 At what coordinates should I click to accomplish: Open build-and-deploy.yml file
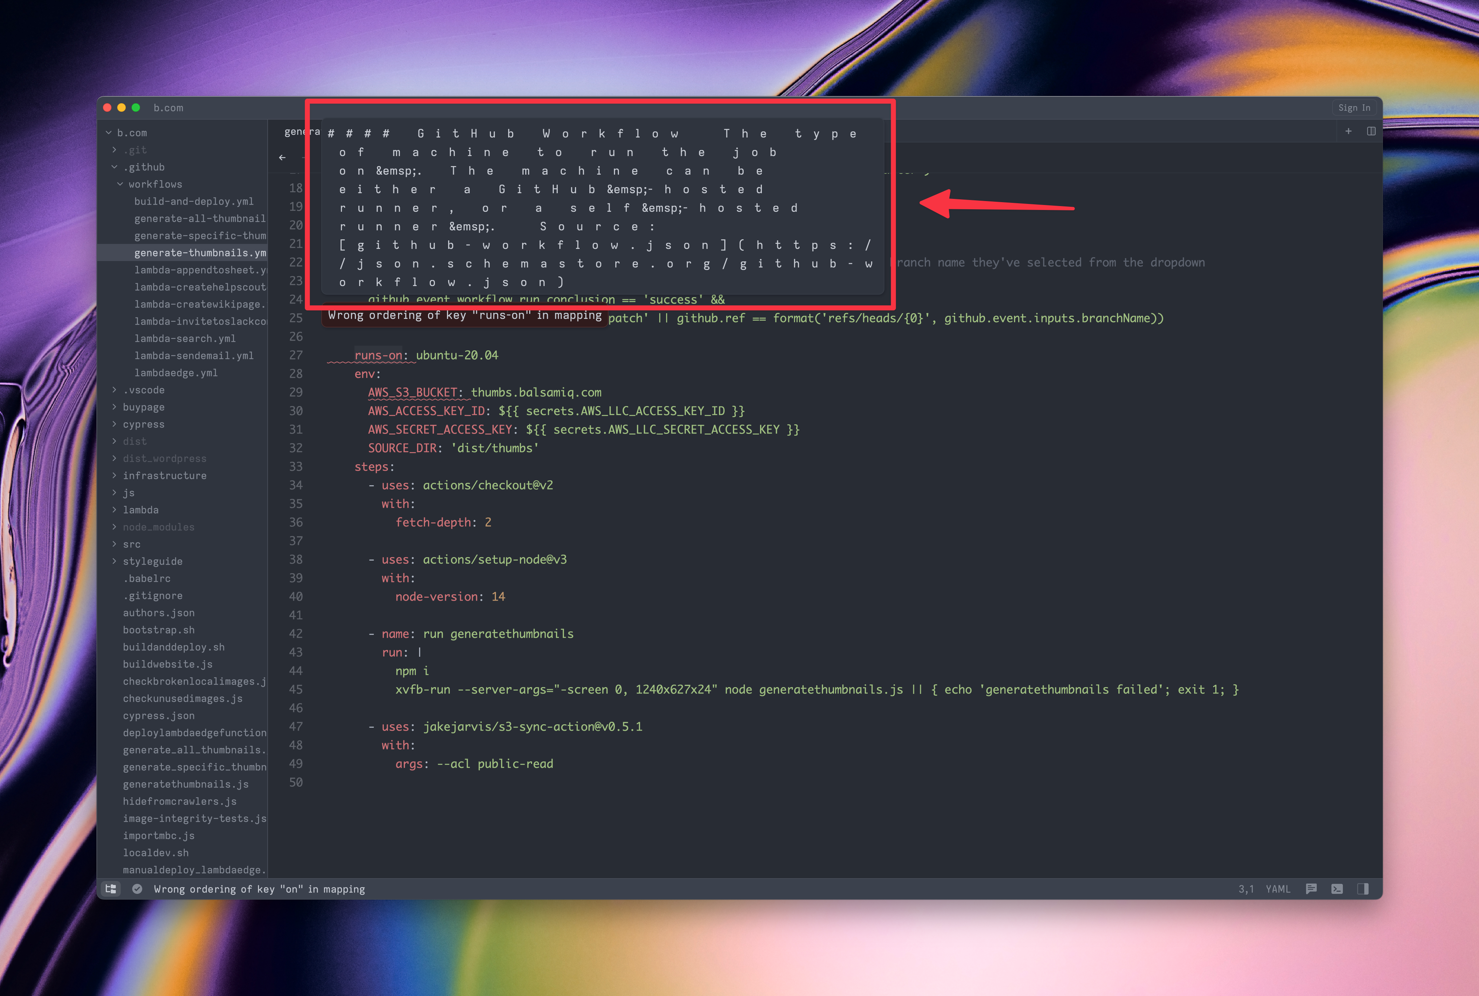[x=194, y=201]
